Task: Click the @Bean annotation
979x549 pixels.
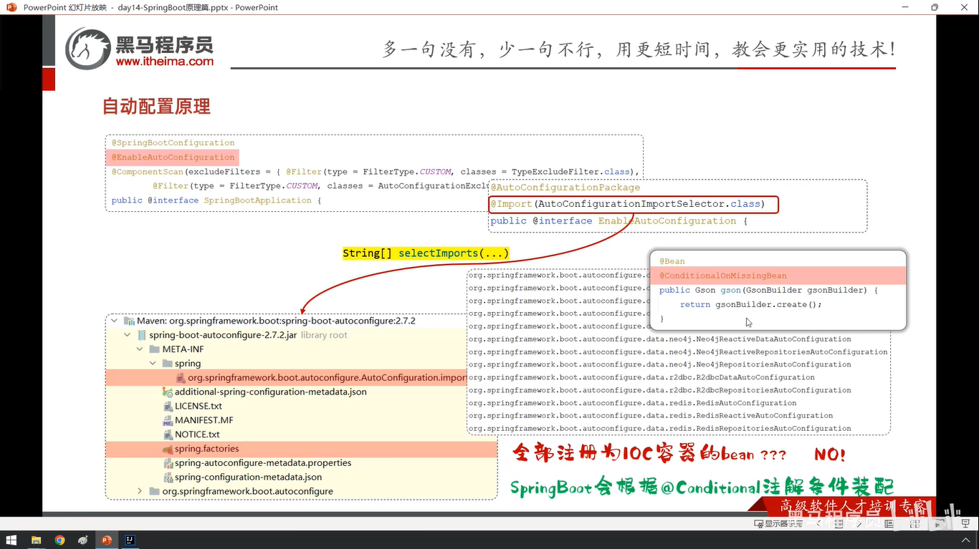Action: click(672, 262)
